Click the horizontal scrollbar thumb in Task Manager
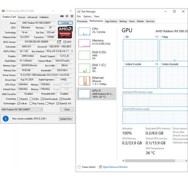The height and width of the screenshot is (180, 188). click(150, 160)
